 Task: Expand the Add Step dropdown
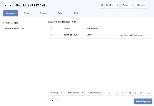(62, 93)
